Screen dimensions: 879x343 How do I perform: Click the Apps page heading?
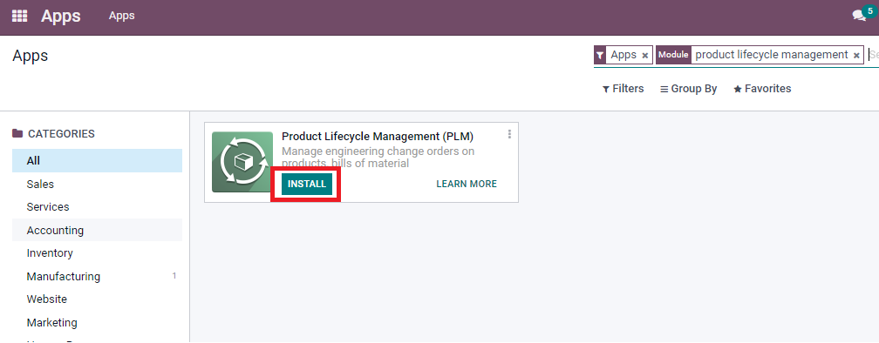point(31,56)
